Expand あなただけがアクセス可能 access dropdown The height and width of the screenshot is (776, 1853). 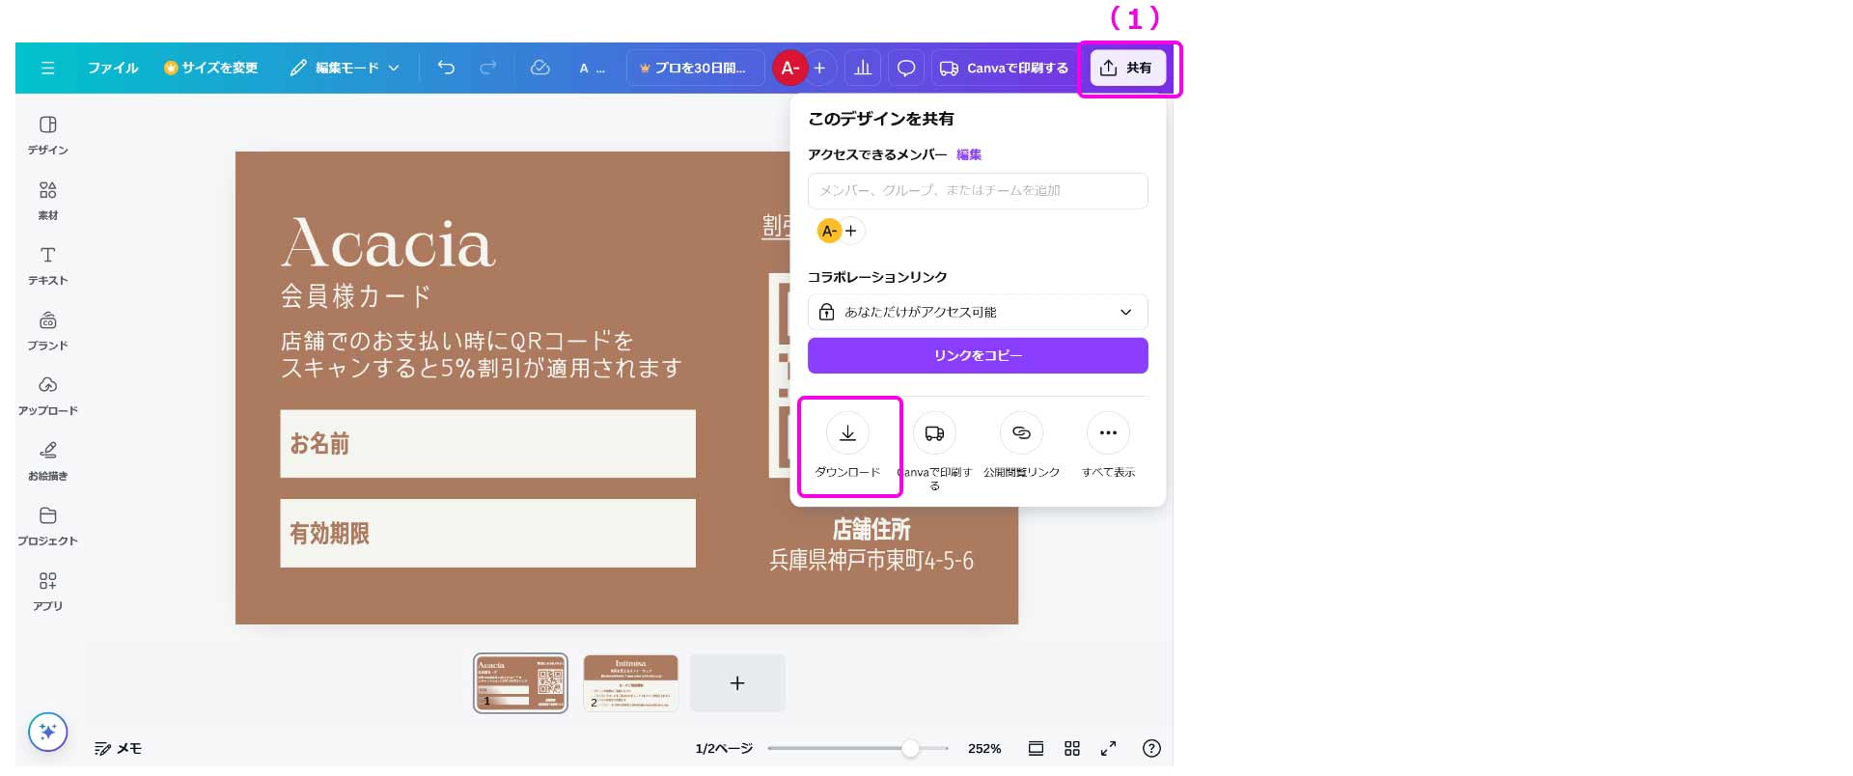[978, 312]
